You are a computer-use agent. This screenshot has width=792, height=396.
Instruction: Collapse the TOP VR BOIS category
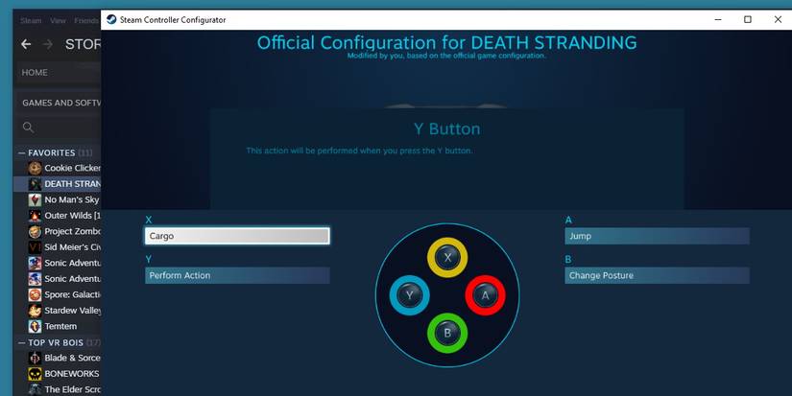22,342
